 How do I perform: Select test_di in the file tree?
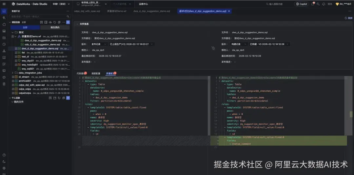point(25,56)
